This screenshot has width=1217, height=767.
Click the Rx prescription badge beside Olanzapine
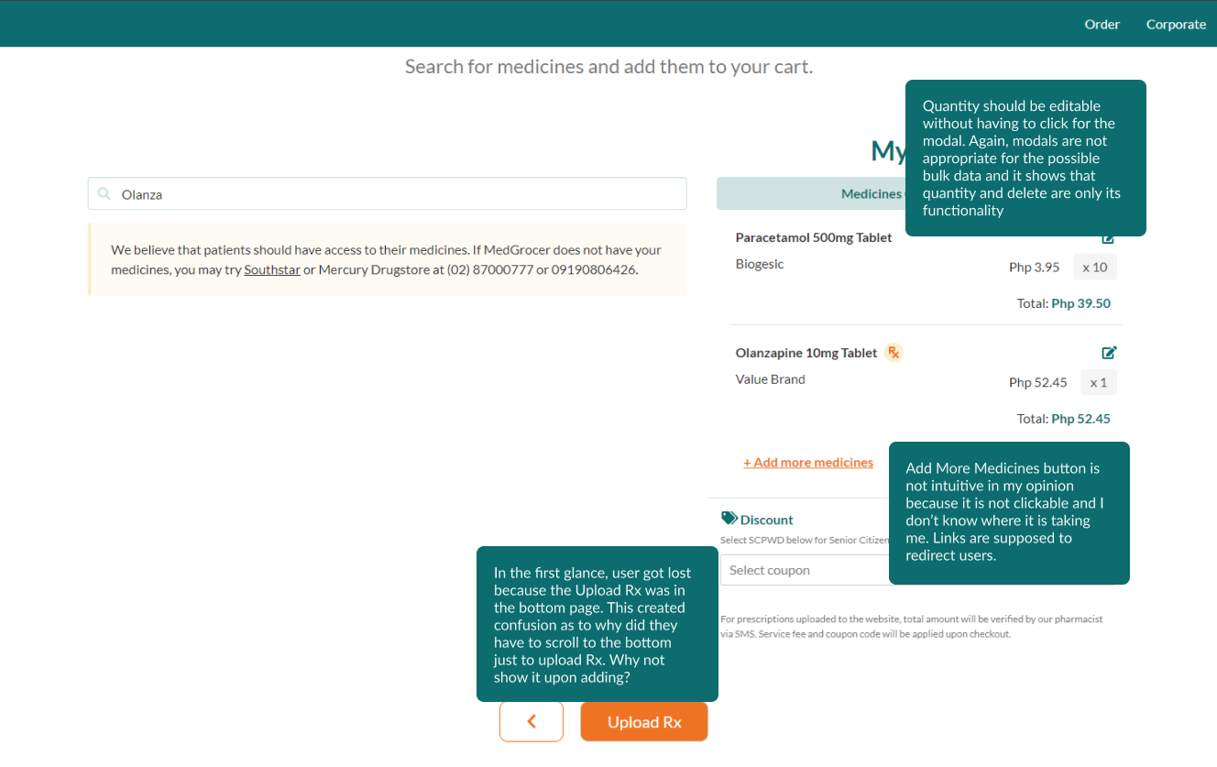click(x=894, y=353)
